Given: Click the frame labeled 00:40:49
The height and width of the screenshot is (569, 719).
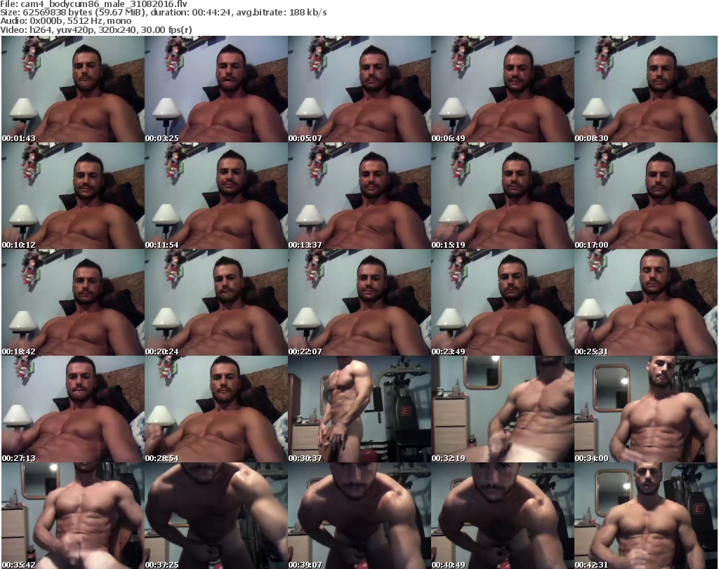Looking at the screenshot, I should click(502, 516).
